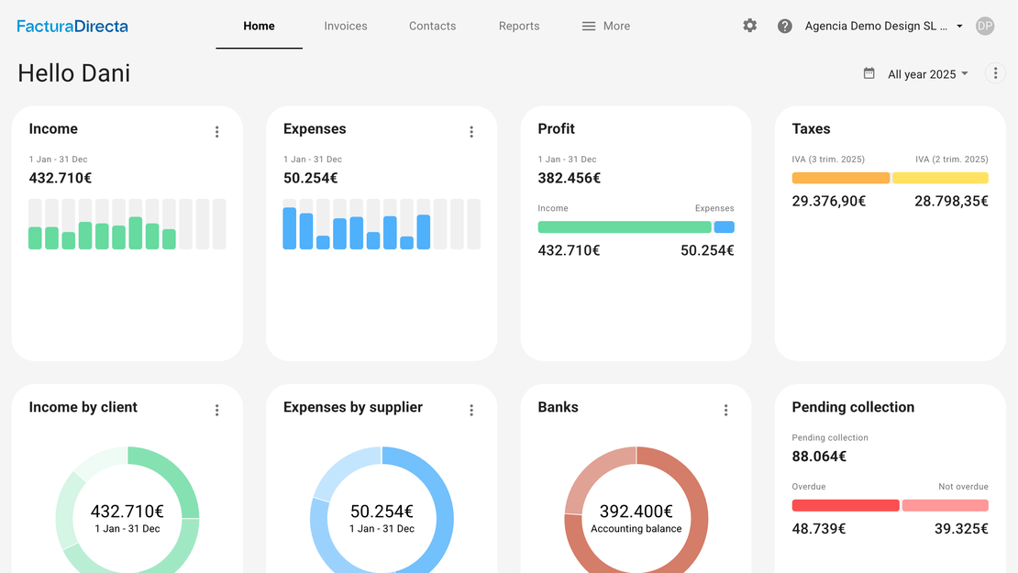Open the DP user avatar
Image resolution: width=1018 pixels, height=573 pixels.
pos(985,26)
